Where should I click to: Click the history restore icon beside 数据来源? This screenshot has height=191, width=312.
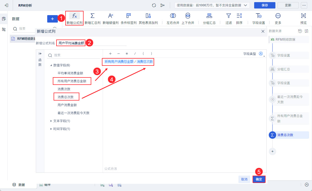click(300, 31)
